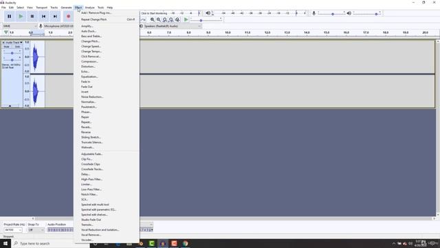
Task: Open the Analyze menu
Action: pos(89,8)
